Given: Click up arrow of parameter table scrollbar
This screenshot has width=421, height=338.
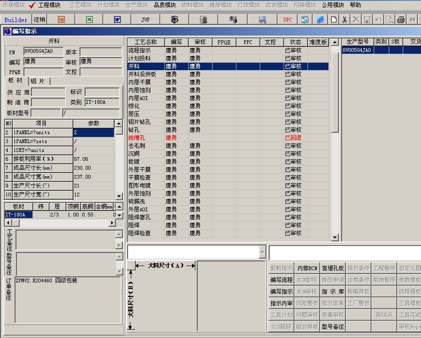Looking at the screenshot, I should (x=119, y=123).
